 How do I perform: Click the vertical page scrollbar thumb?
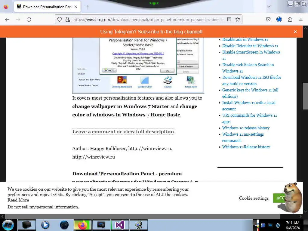pyautogui.click(x=305, y=96)
